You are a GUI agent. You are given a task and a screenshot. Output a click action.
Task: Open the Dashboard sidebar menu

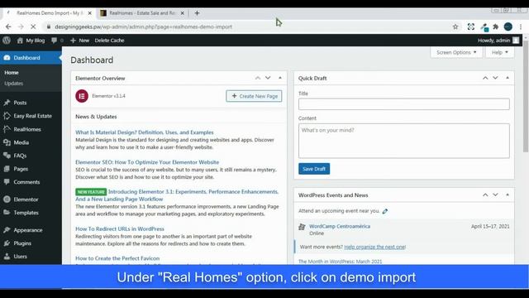31,58
